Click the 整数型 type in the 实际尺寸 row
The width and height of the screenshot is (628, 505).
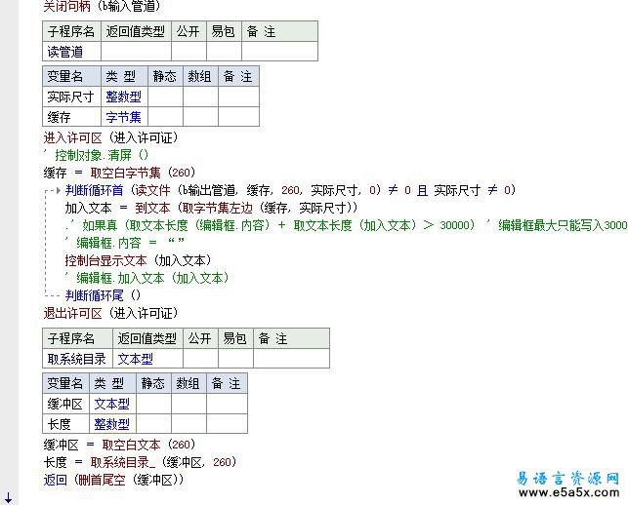124,97
